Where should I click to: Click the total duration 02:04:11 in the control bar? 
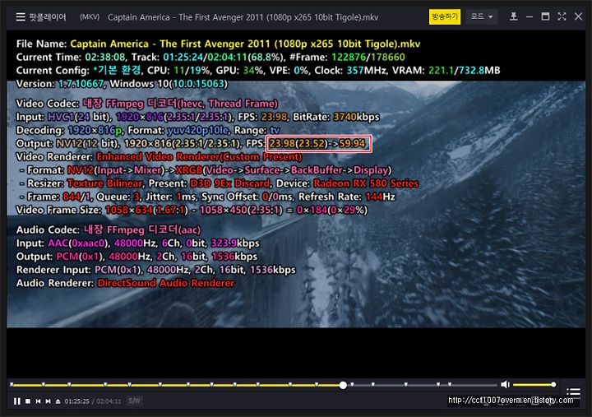[109, 401]
